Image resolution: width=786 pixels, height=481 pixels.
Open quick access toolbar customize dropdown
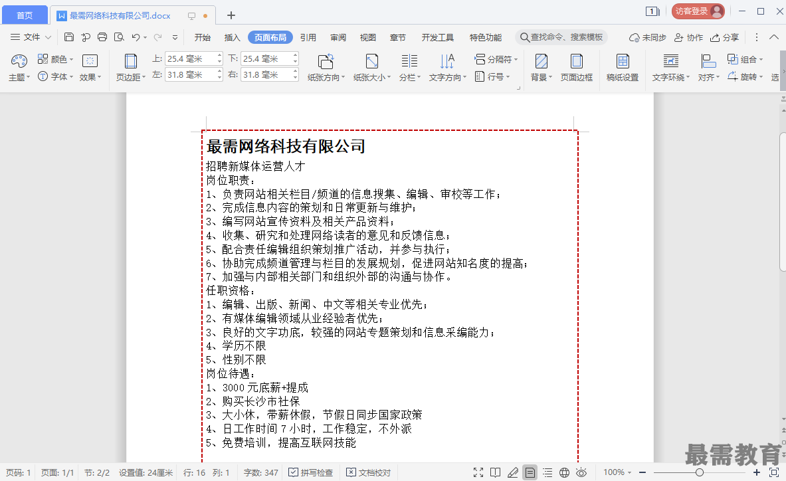coord(175,37)
